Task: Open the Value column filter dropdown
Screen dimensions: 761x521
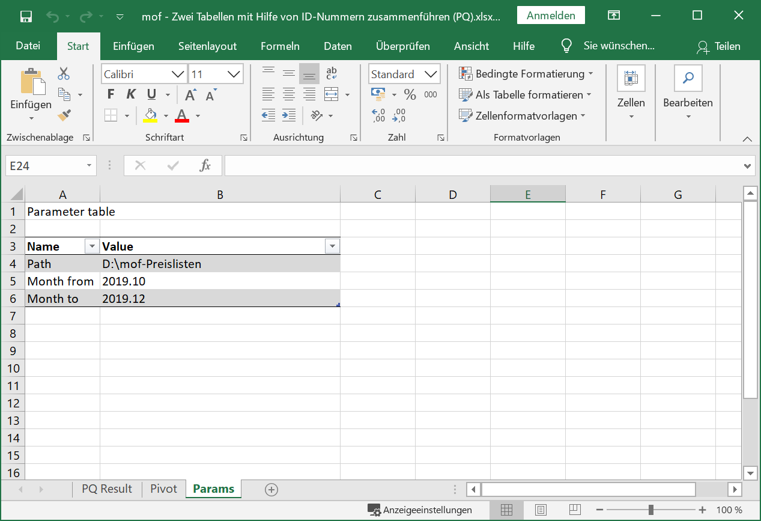Action: (332, 246)
